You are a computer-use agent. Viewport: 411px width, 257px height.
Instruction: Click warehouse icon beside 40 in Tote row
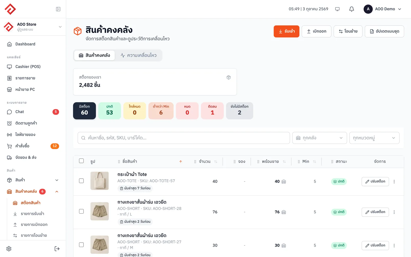[x=284, y=182]
